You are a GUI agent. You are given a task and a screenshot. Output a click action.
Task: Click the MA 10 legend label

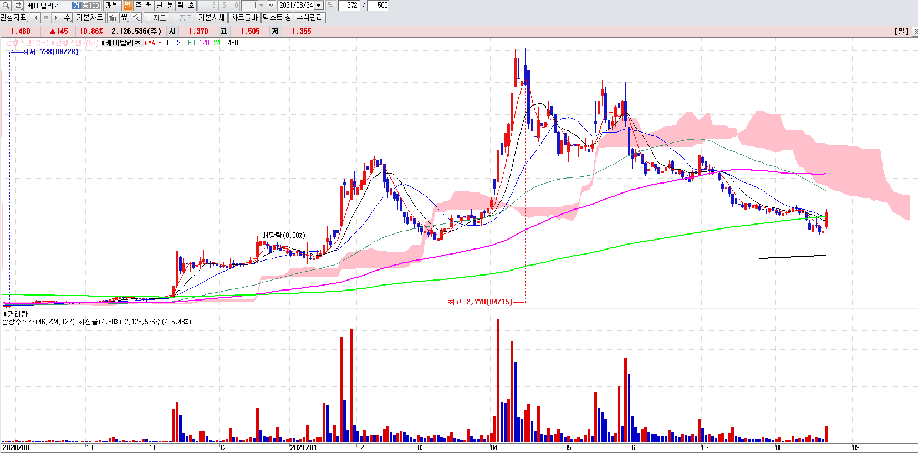pyautogui.click(x=169, y=43)
